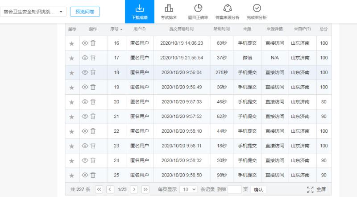The width and height of the screenshot is (357, 197).
Task: Click submission time 2020/10/19 21:55:54
Action: [x=182, y=58]
